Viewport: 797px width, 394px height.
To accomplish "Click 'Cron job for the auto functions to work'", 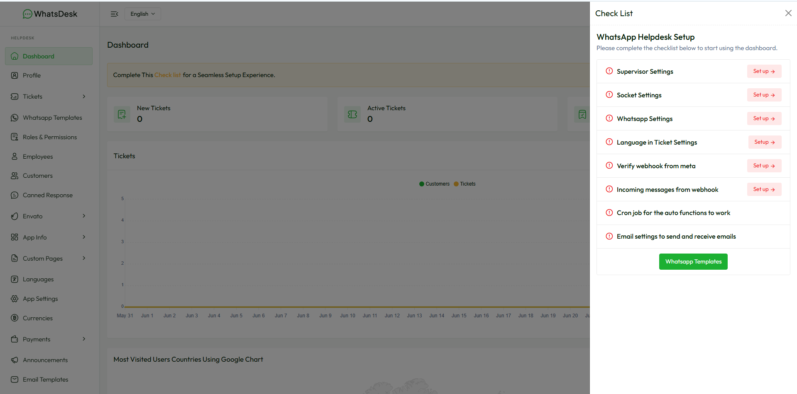I will tap(673, 213).
